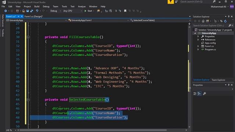Toggle a bookmark with the bookmark icon

(x=125, y=11)
